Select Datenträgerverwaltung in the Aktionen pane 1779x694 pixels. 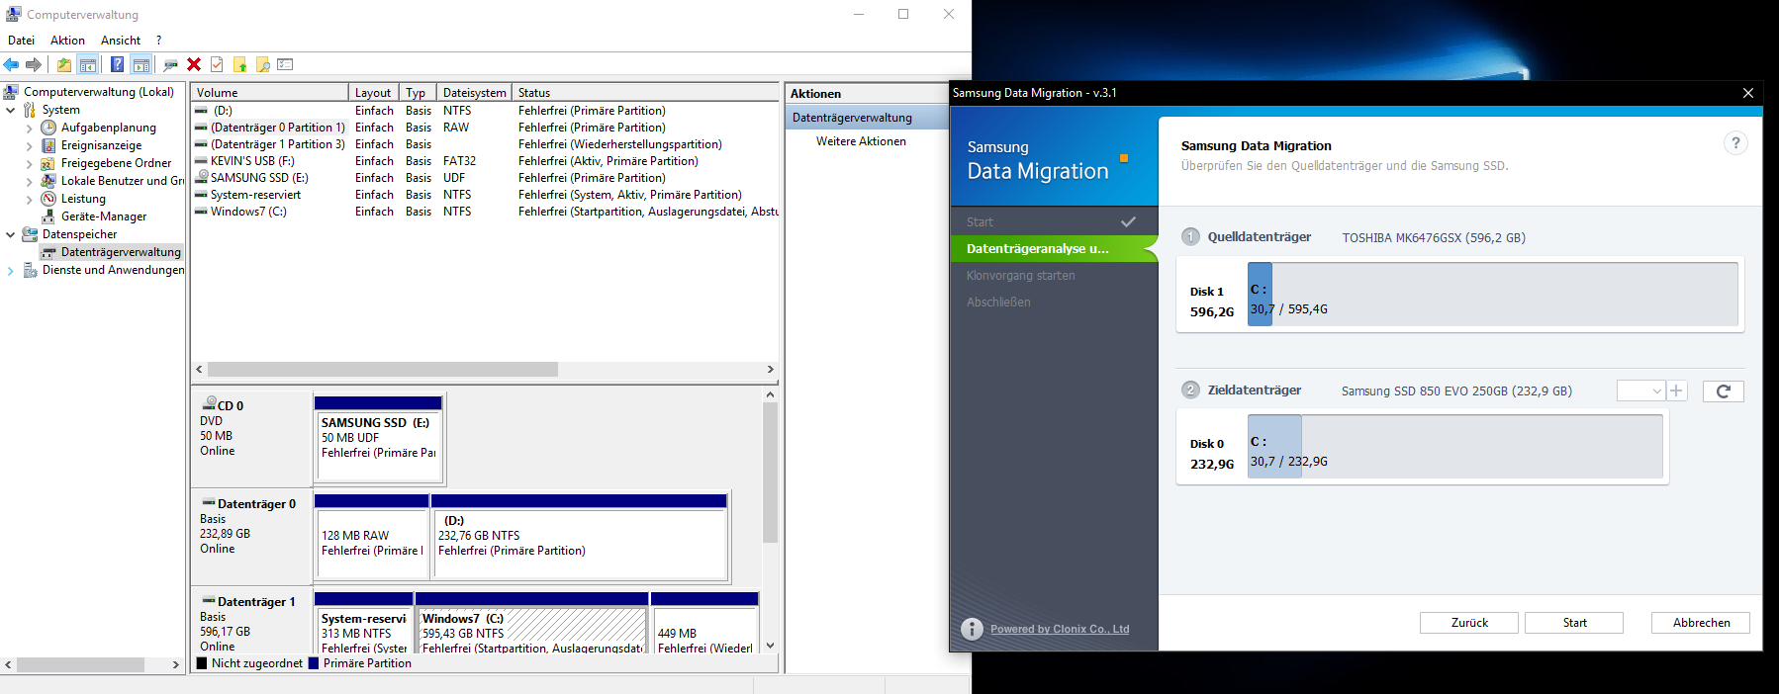tap(868, 118)
